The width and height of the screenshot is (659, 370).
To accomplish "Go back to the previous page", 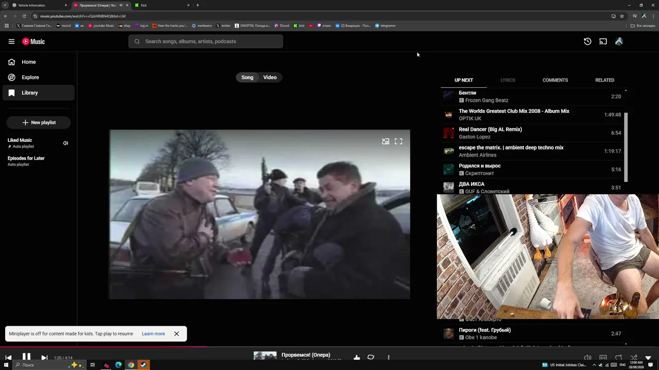I will [x=6, y=16].
